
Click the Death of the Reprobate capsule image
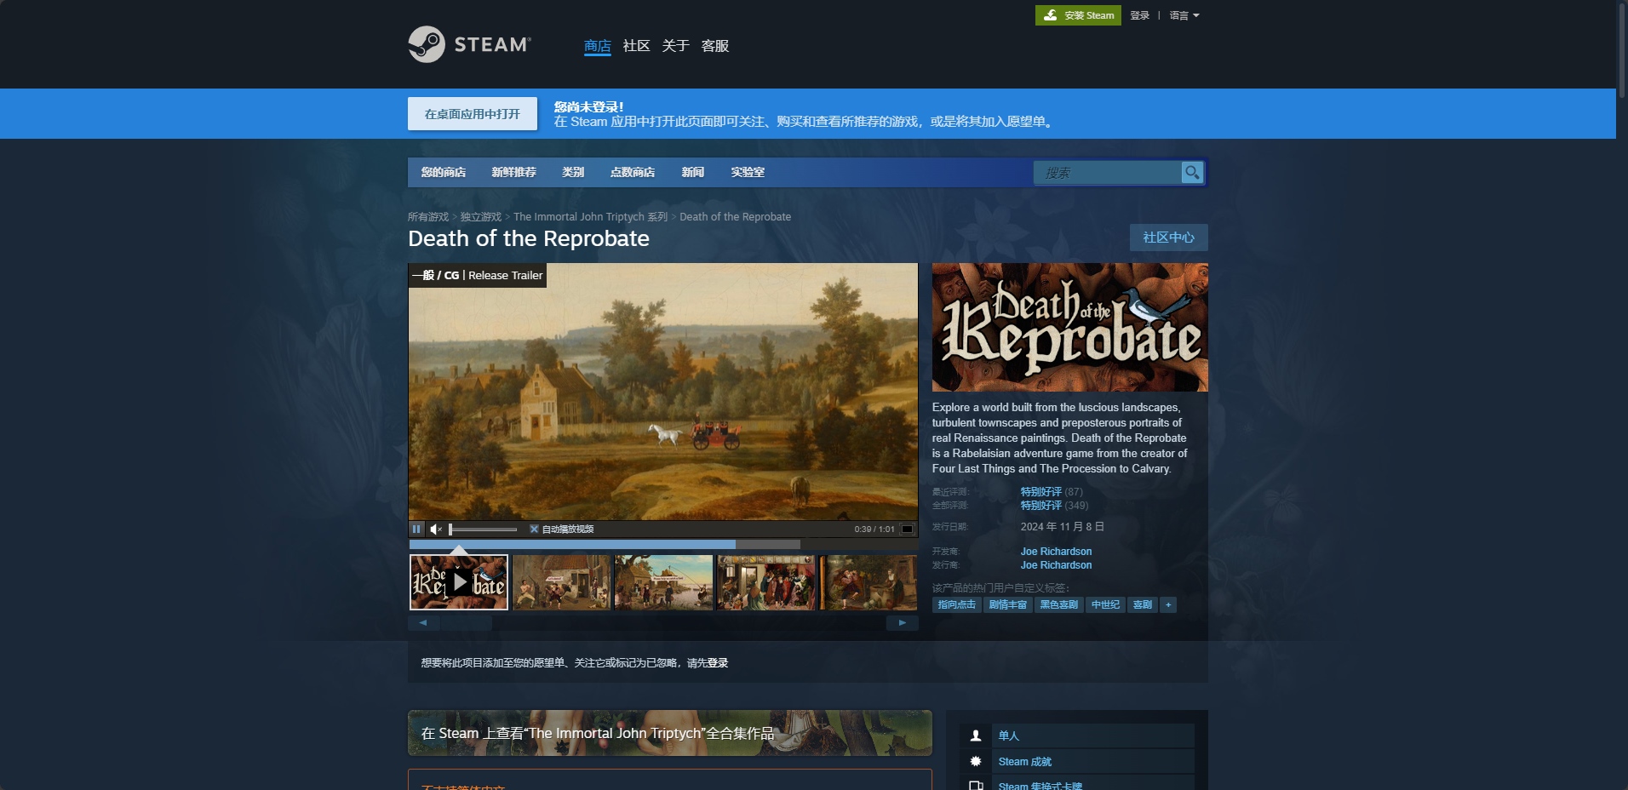pos(1069,327)
